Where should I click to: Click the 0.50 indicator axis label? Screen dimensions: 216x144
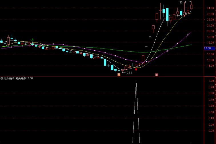211,112
